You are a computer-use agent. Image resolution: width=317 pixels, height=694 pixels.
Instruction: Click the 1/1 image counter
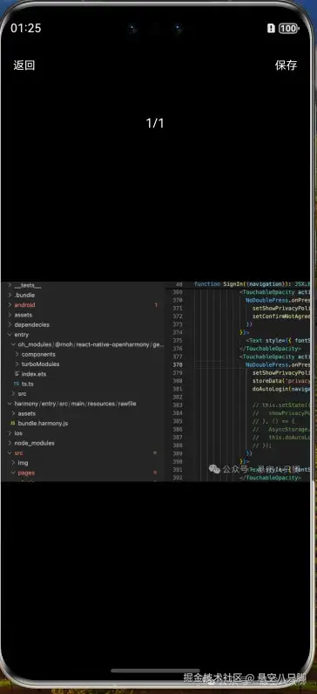click(x=155, y=123)
